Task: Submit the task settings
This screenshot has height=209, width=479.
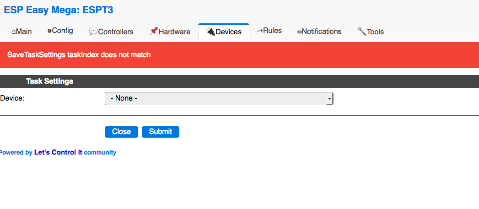Action: coord(161,132)
